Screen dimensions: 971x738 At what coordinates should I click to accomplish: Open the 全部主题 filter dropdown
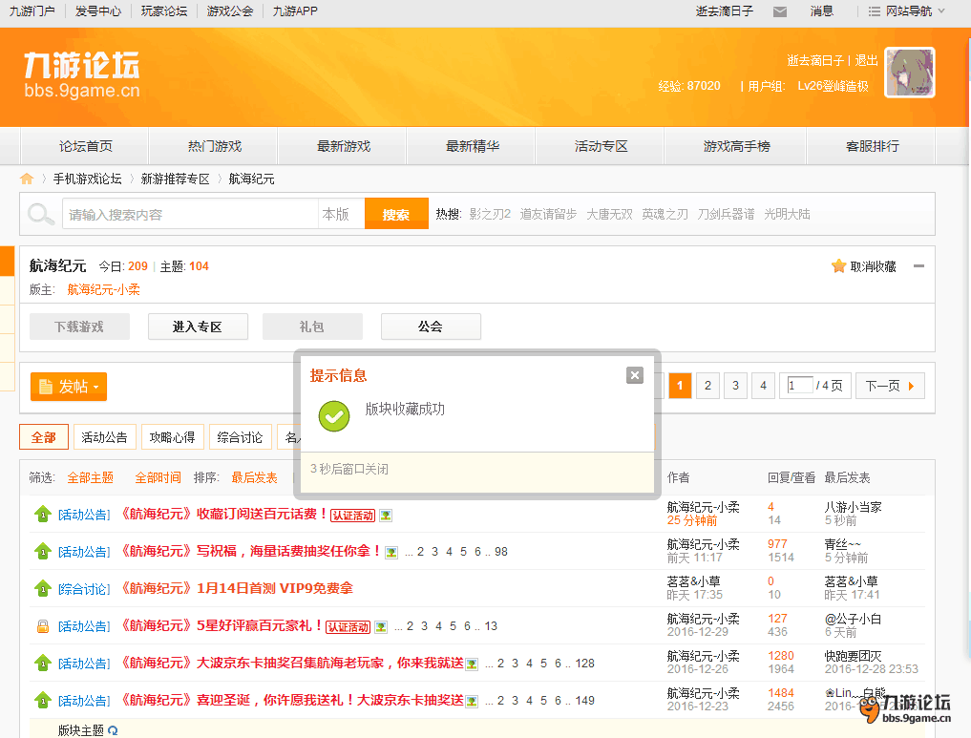coord(91,477)
